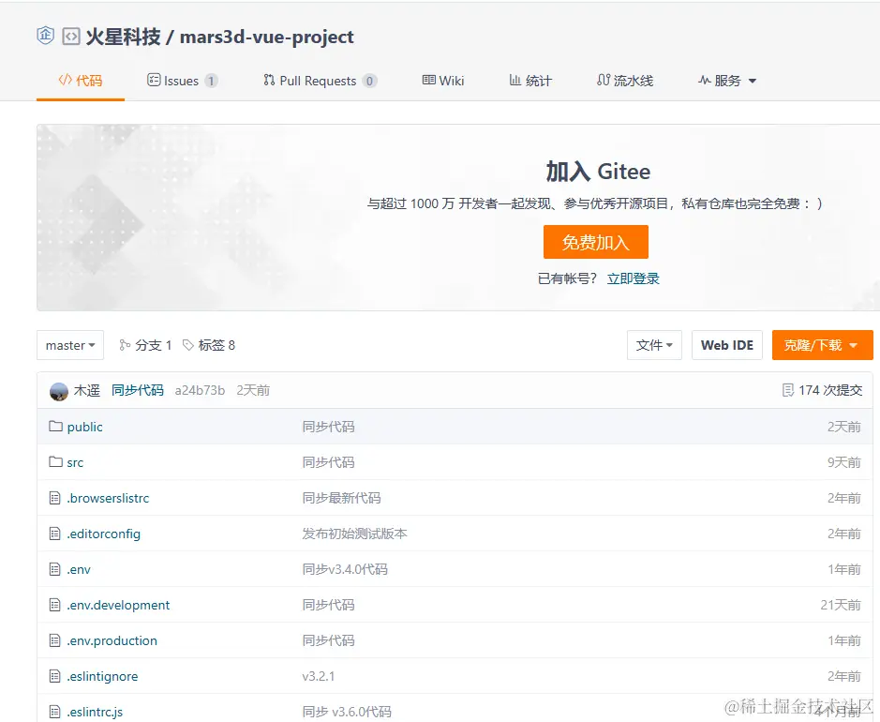Open commit 同步最新代码 on .browserslistrc row

(x=341, y=498)
